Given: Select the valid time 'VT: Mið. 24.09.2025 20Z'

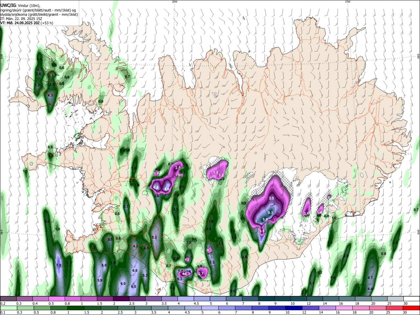Looking at the screenshot, I should 20,23.
